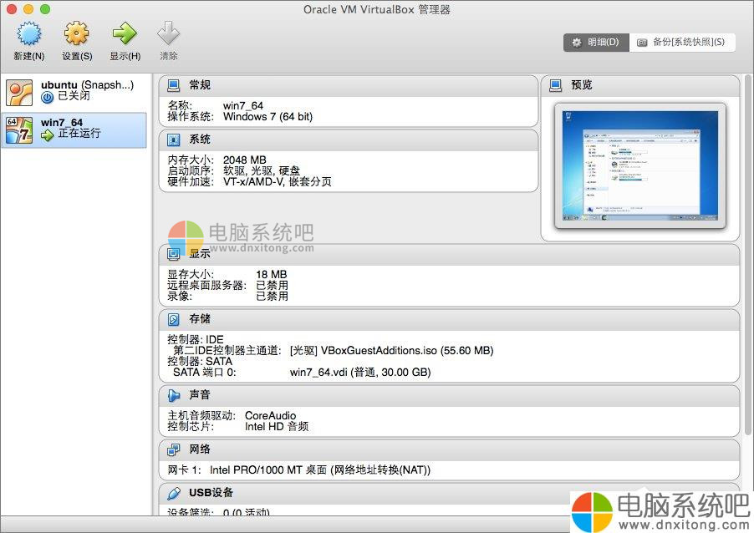Click the 声音 audio speaker icon

(x=174, y=395)
